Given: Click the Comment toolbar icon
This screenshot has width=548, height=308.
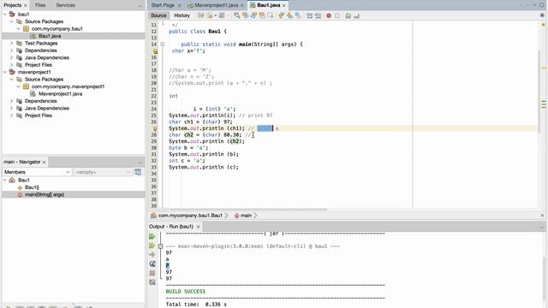Looking at the screenshot, I should point(348,15).
